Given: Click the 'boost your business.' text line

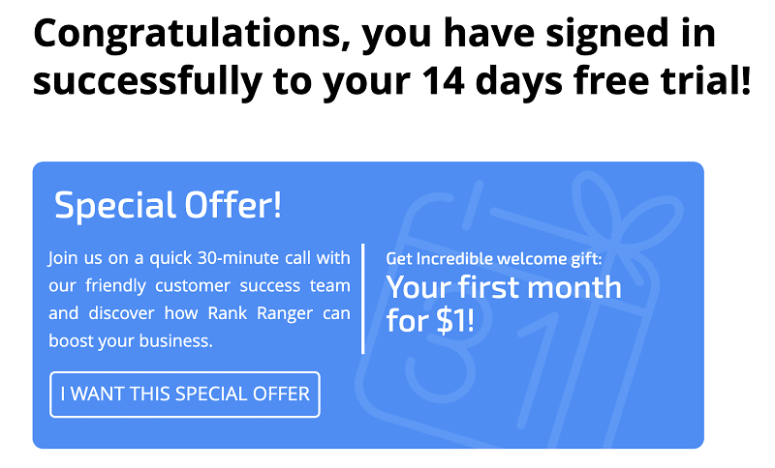Looking at the screenshot, I should tap(131, 340).
